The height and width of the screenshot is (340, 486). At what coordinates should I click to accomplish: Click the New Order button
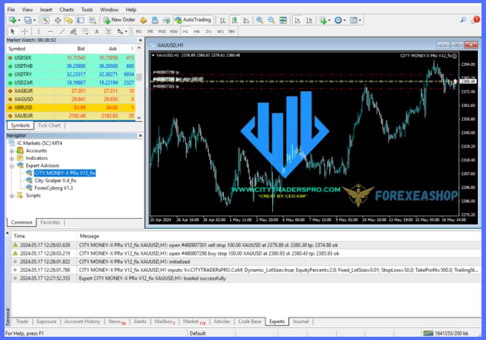(119, 20)
